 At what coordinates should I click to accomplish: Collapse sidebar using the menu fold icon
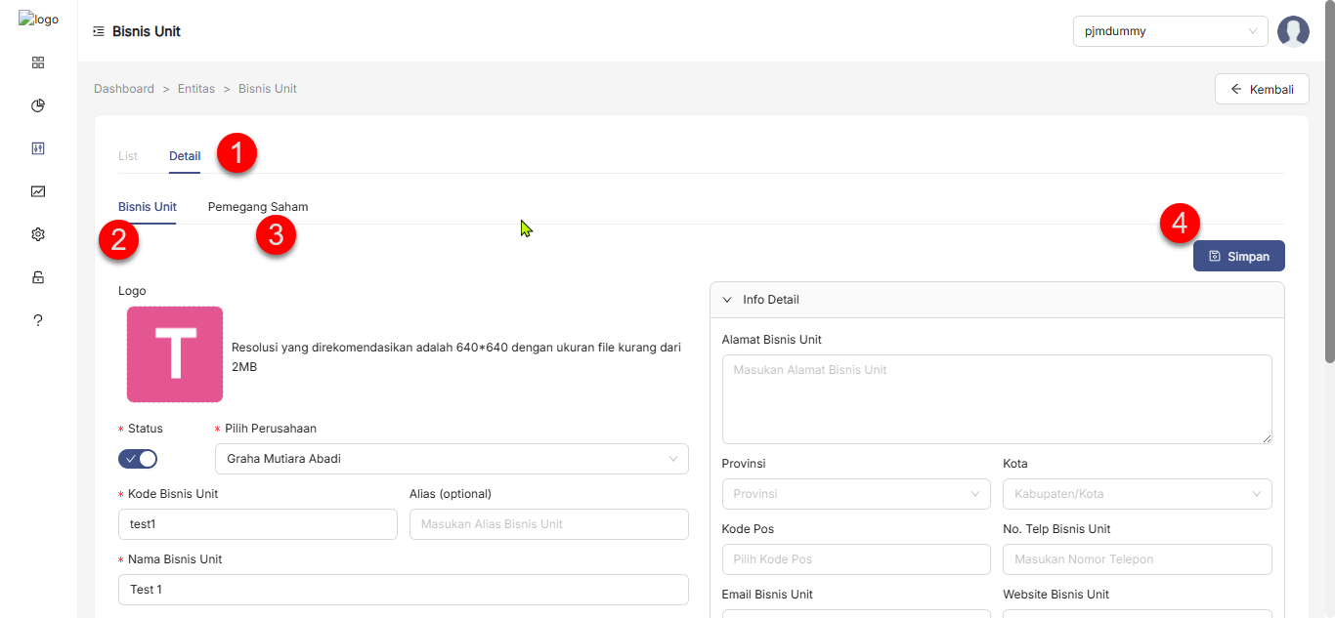pyautogui.click(x=99, y=31)
